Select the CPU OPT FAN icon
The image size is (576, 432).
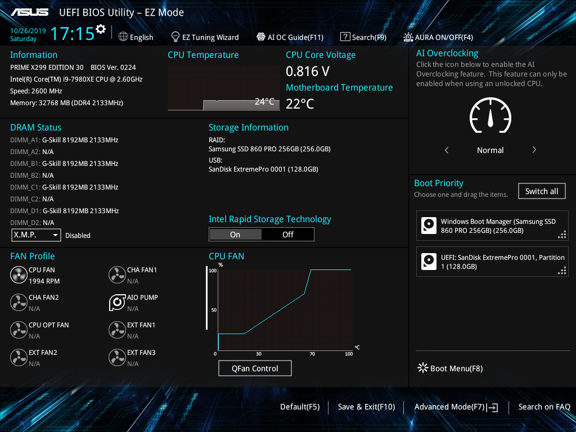(19, 330)
